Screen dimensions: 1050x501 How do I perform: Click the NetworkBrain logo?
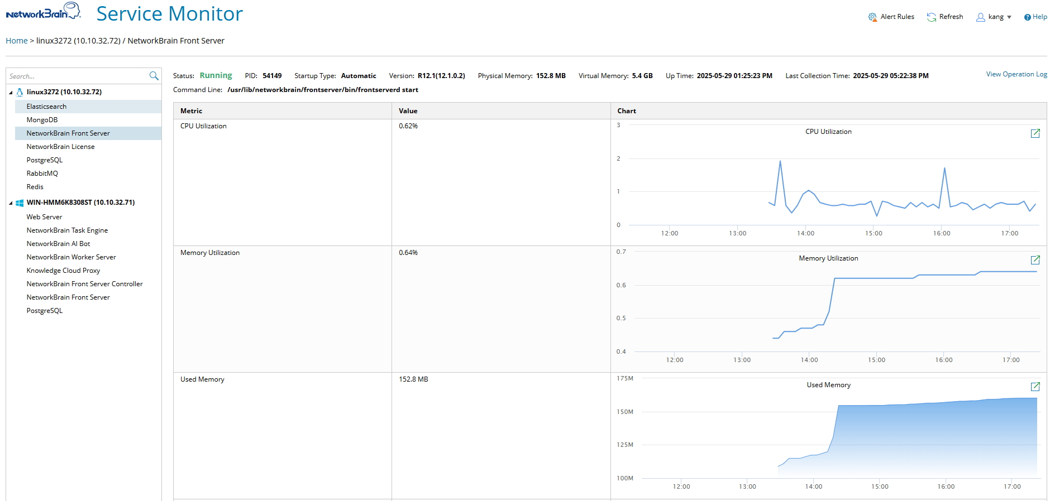tap(44, 11)
